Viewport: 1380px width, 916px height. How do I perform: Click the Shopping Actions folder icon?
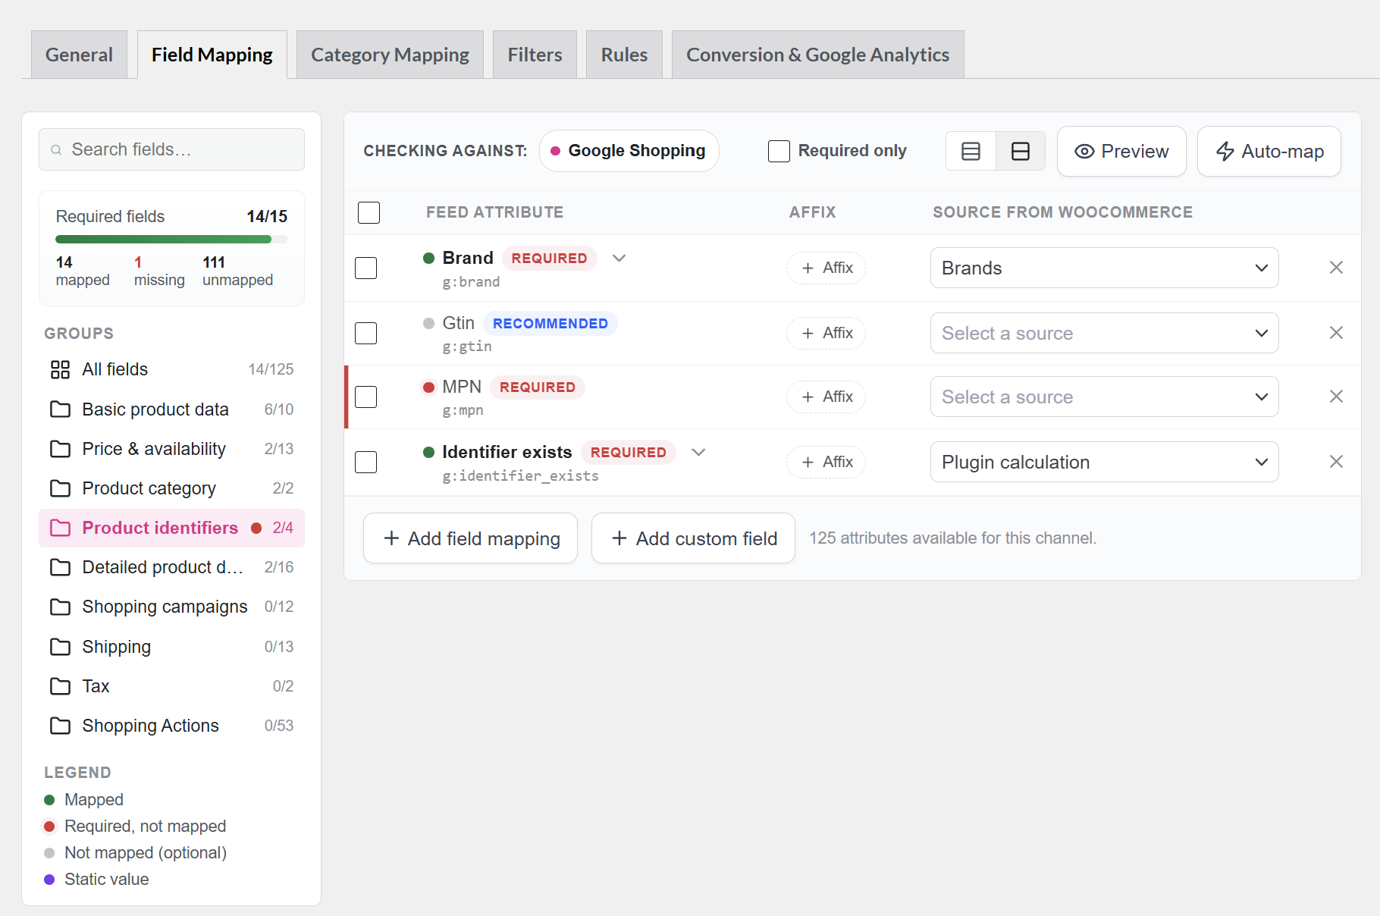(x=60, y=726)
